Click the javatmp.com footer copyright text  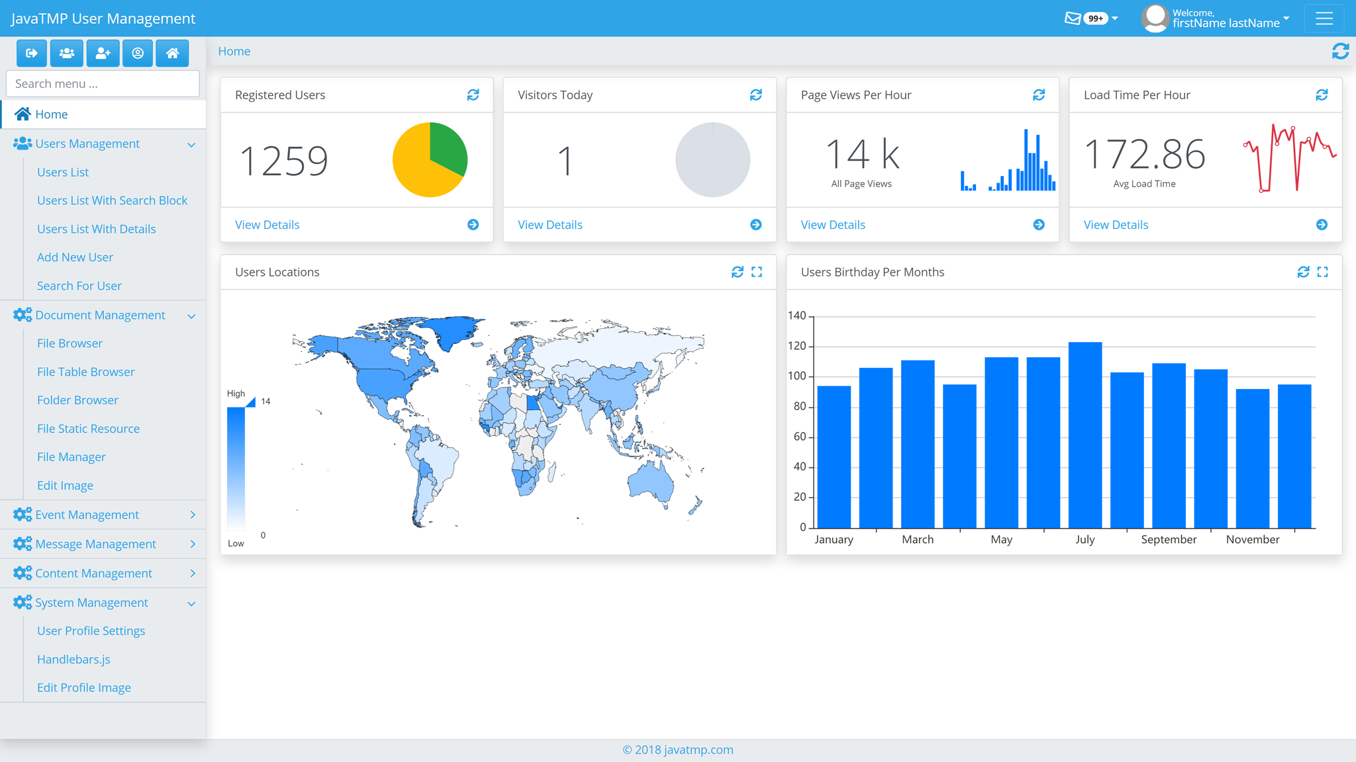click(678, 749)
